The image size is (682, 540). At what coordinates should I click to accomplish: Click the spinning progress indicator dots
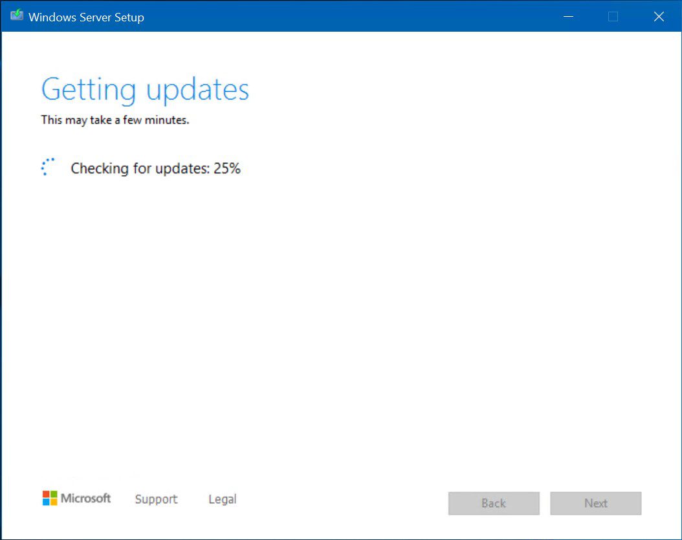47,167
